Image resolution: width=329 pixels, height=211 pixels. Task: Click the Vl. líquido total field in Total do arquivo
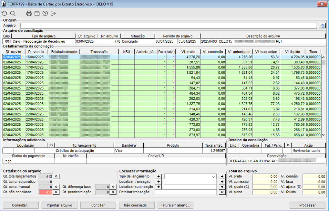click(x=314, y=192)
